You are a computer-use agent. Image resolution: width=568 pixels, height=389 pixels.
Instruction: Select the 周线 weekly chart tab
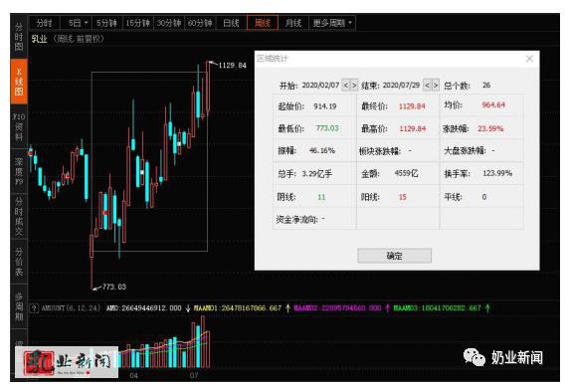(263, 23)
